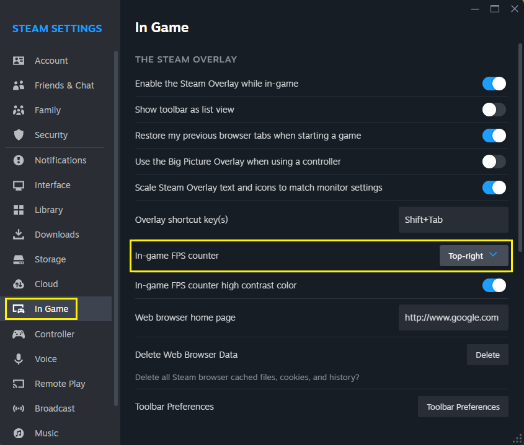The image size is (524, 445).
Task: Click the Notifications alert icon
Action: [x=19, y=160]
